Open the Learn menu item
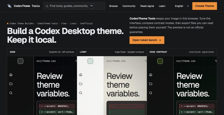Viewport: 224px width, 115px height. [162, 6]
